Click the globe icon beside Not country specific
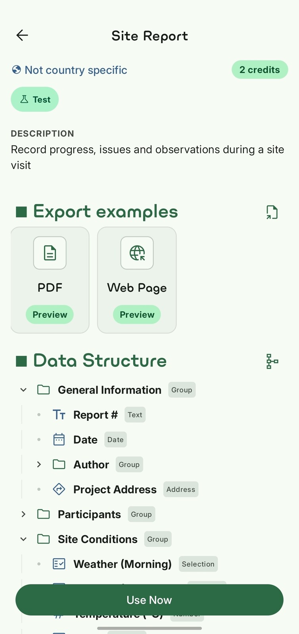 point(16,70)
